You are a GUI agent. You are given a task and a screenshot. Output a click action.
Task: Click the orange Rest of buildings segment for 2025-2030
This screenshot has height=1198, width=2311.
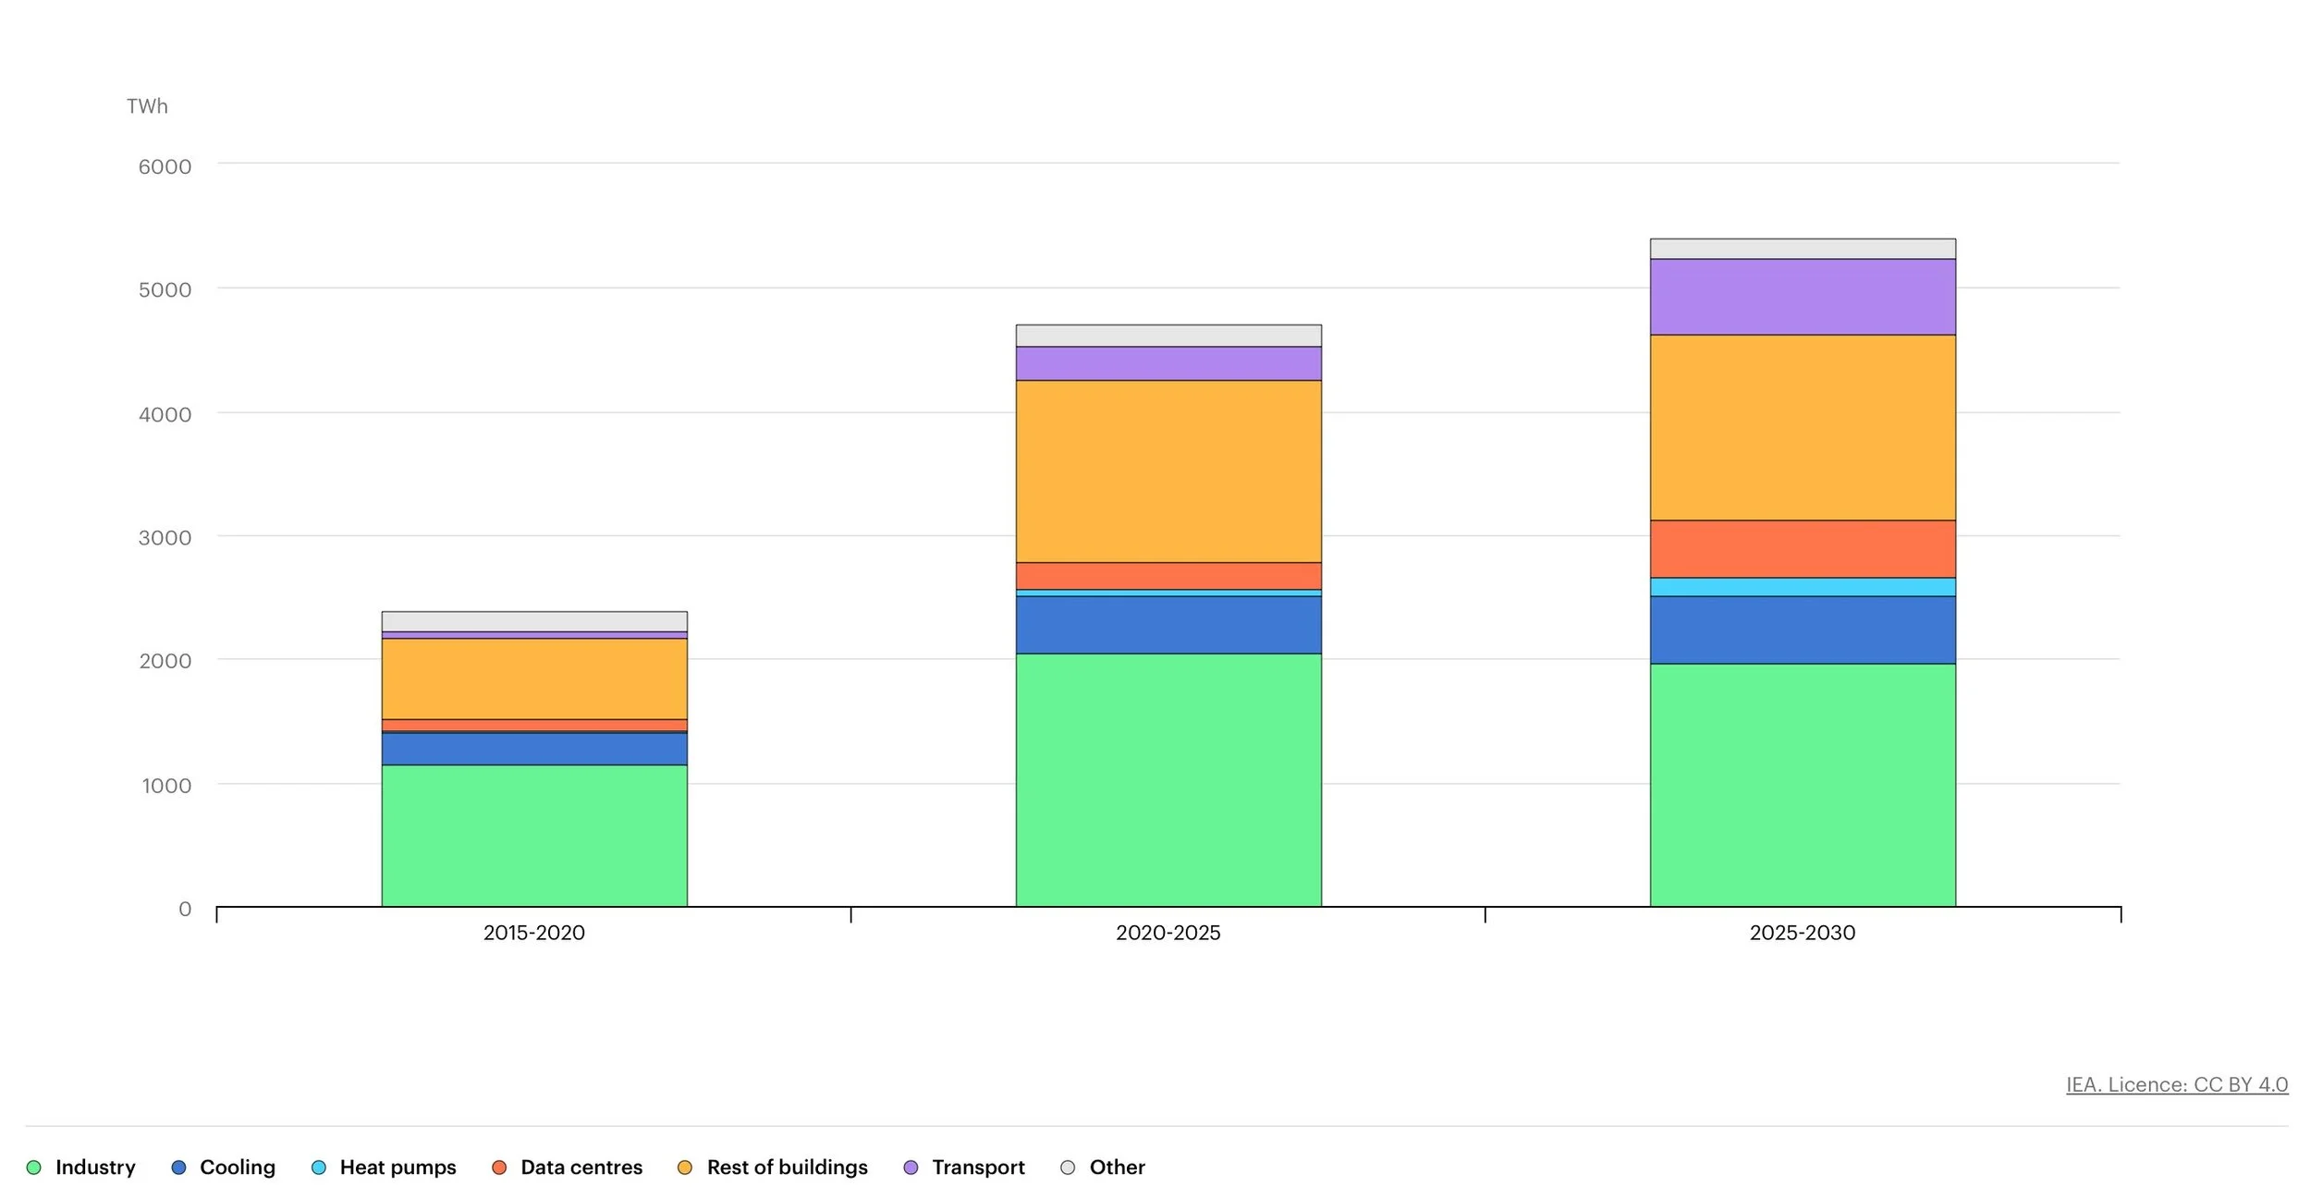click(x=1803, y=427)
